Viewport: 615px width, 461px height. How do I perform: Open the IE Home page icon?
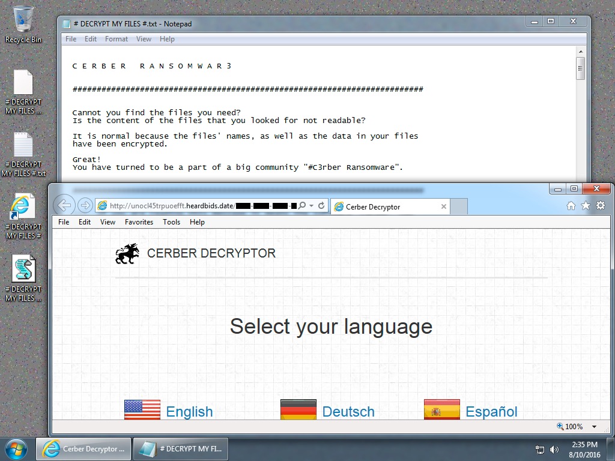(x=571, y=206)
